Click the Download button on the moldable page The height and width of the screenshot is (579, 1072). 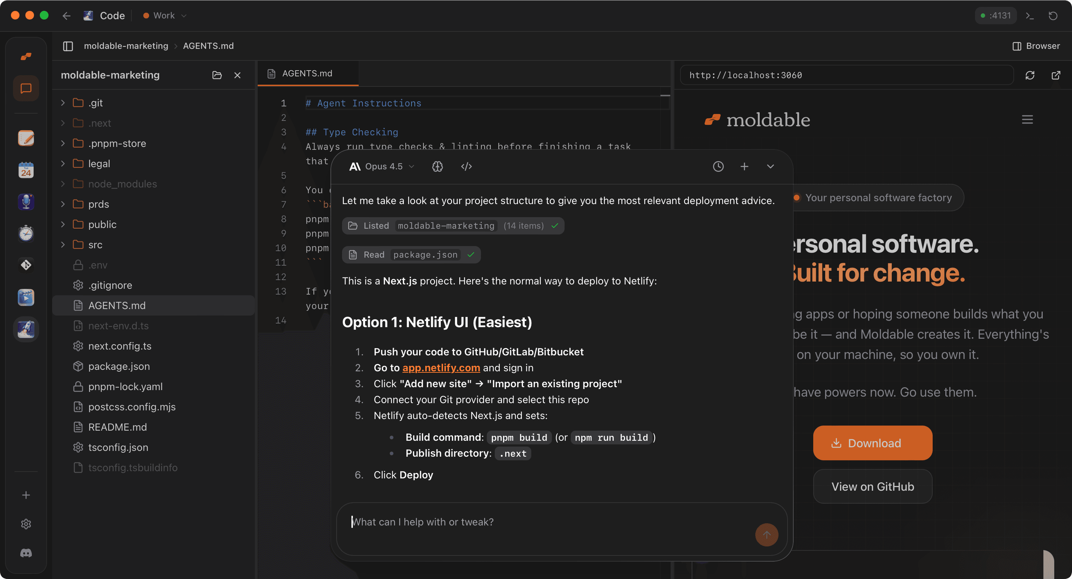click(872, 443)
